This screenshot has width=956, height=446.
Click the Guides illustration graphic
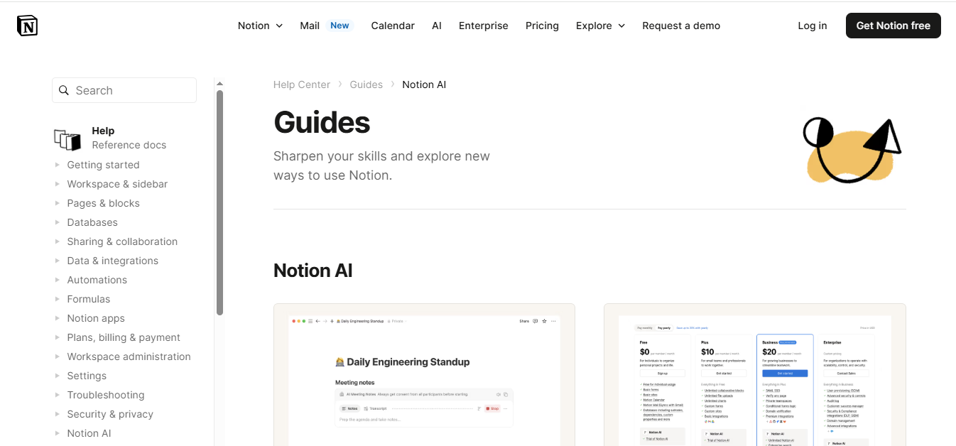(x=851, y=149)
